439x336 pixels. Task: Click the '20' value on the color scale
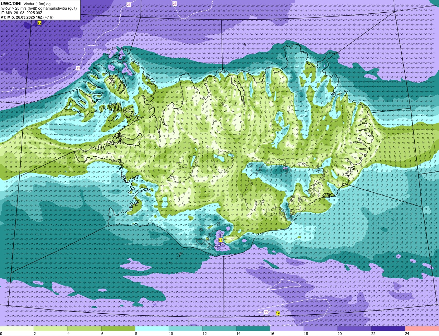[x=340, y=334]
